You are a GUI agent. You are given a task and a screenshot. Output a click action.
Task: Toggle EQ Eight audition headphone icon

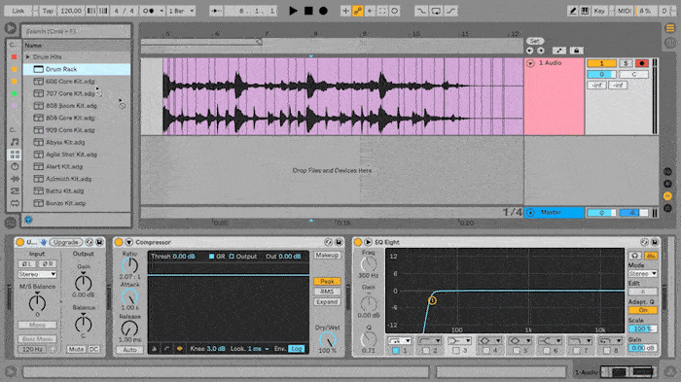coord(635,256)
